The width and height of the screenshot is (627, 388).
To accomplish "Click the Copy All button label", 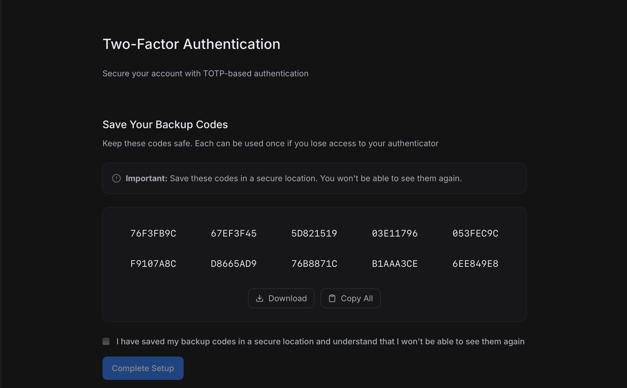I will (x=357, y=298).
